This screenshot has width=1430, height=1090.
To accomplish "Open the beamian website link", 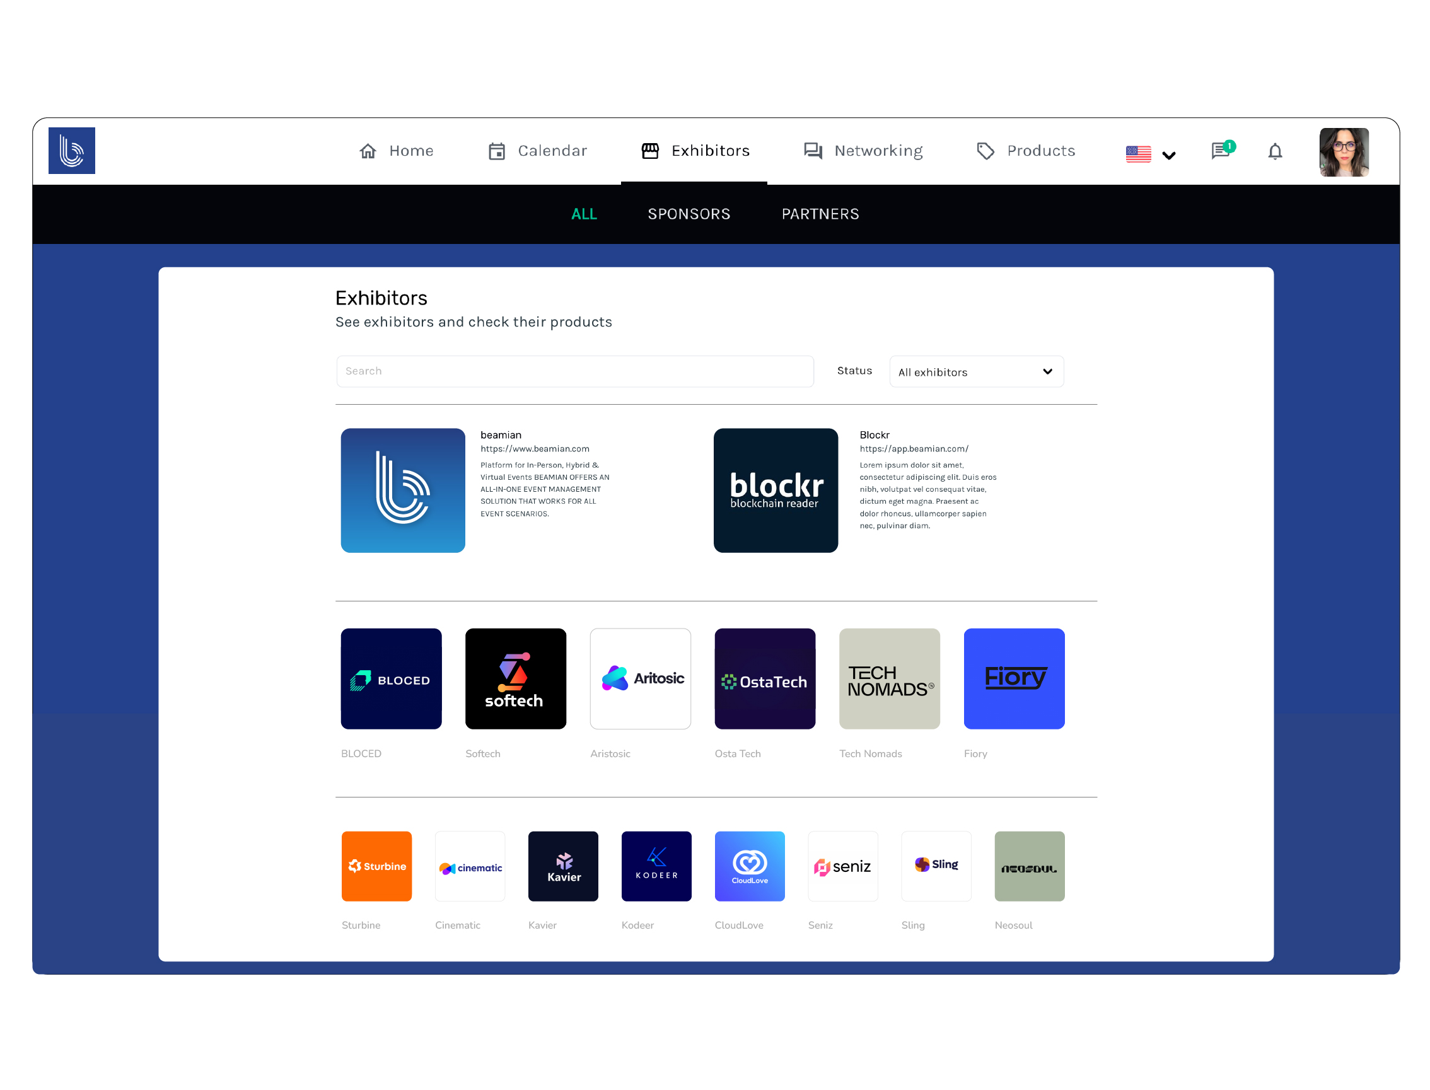I will 534,448.
